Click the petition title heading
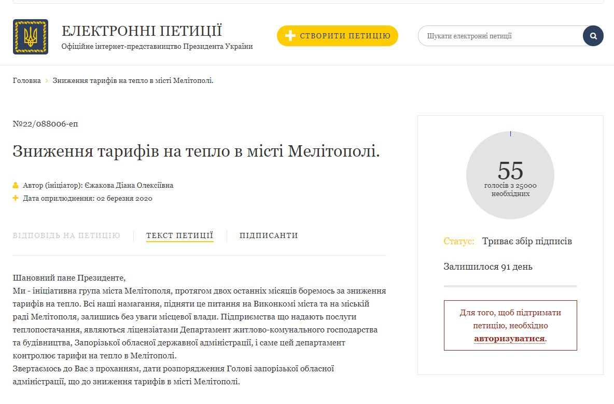 (x=197, y=151)
